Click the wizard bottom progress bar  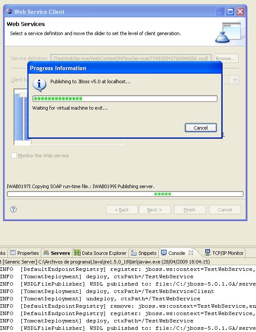pyautogui.click(x=125, y=194)
